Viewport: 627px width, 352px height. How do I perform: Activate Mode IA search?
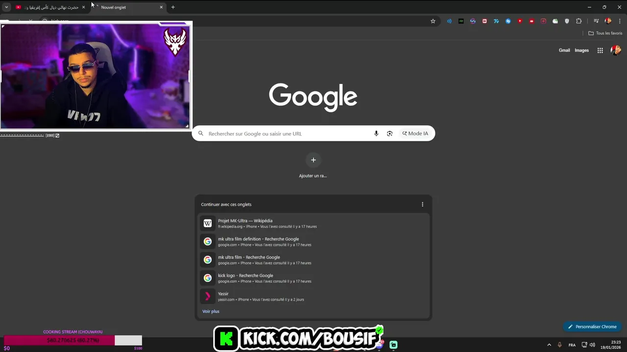pos(415,133)
